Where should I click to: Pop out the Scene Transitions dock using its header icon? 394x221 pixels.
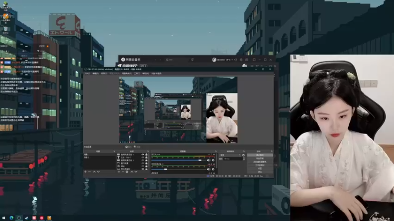(244, 151)
